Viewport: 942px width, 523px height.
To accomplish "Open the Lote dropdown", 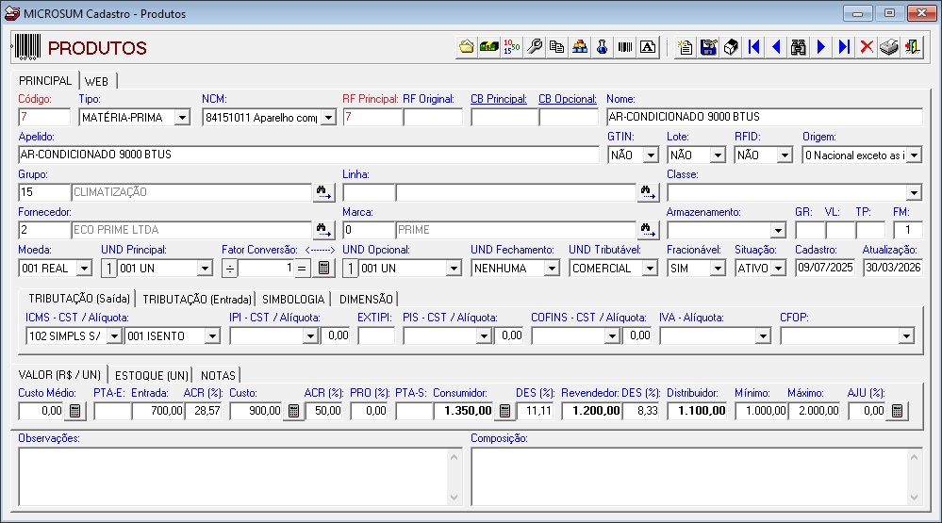I will 718,155.
